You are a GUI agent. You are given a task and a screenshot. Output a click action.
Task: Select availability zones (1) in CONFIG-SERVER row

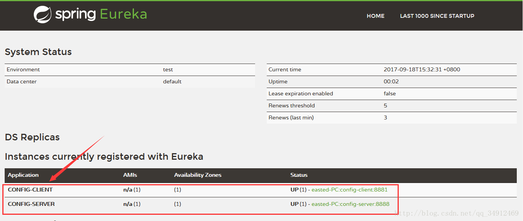click(x=177, y=204)
